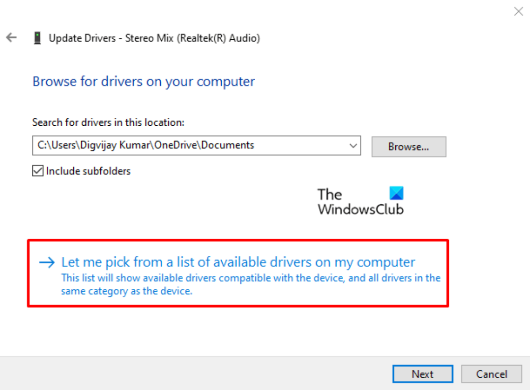Screen dimensions: 530x390
Task: Click the audio device icon in title
Action: point(38,38)
